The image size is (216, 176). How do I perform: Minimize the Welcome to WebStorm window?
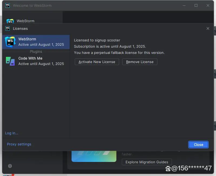(x=184, y=5)
